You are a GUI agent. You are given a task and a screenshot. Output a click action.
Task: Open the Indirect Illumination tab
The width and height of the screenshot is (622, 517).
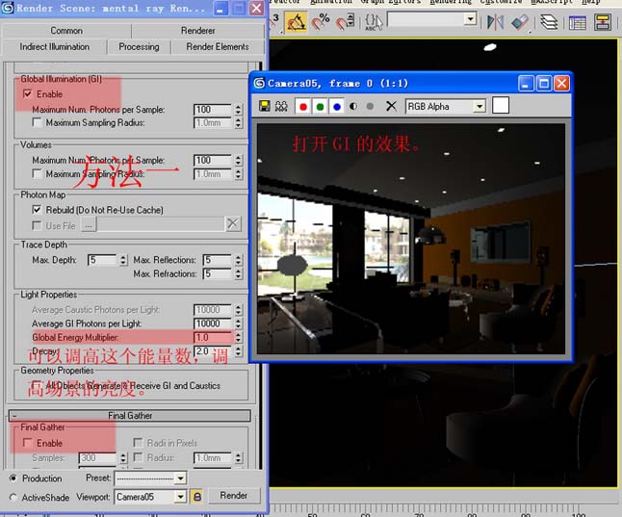pyautogui.click(x=54, y=47)
